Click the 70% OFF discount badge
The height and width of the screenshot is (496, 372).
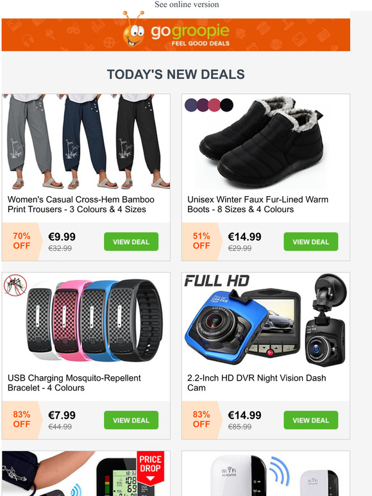pos(22,241)
